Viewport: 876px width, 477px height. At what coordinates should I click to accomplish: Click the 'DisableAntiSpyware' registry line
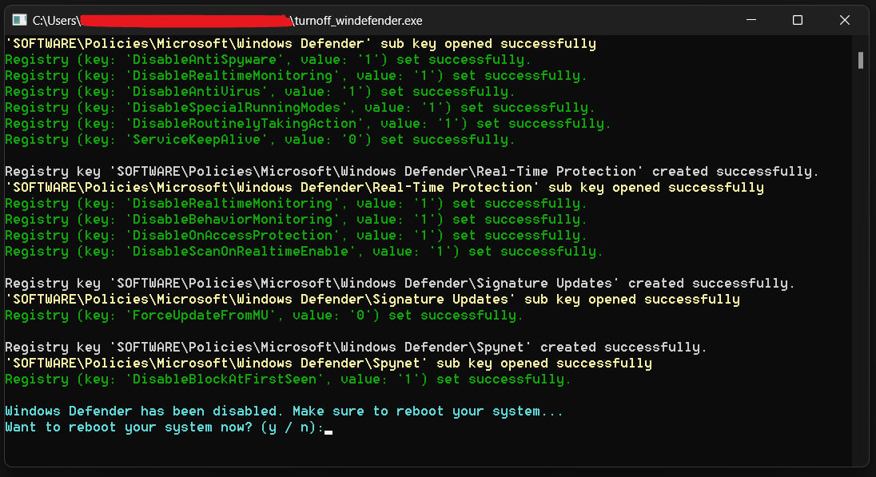pyautogui.click(x=268, y=60)
